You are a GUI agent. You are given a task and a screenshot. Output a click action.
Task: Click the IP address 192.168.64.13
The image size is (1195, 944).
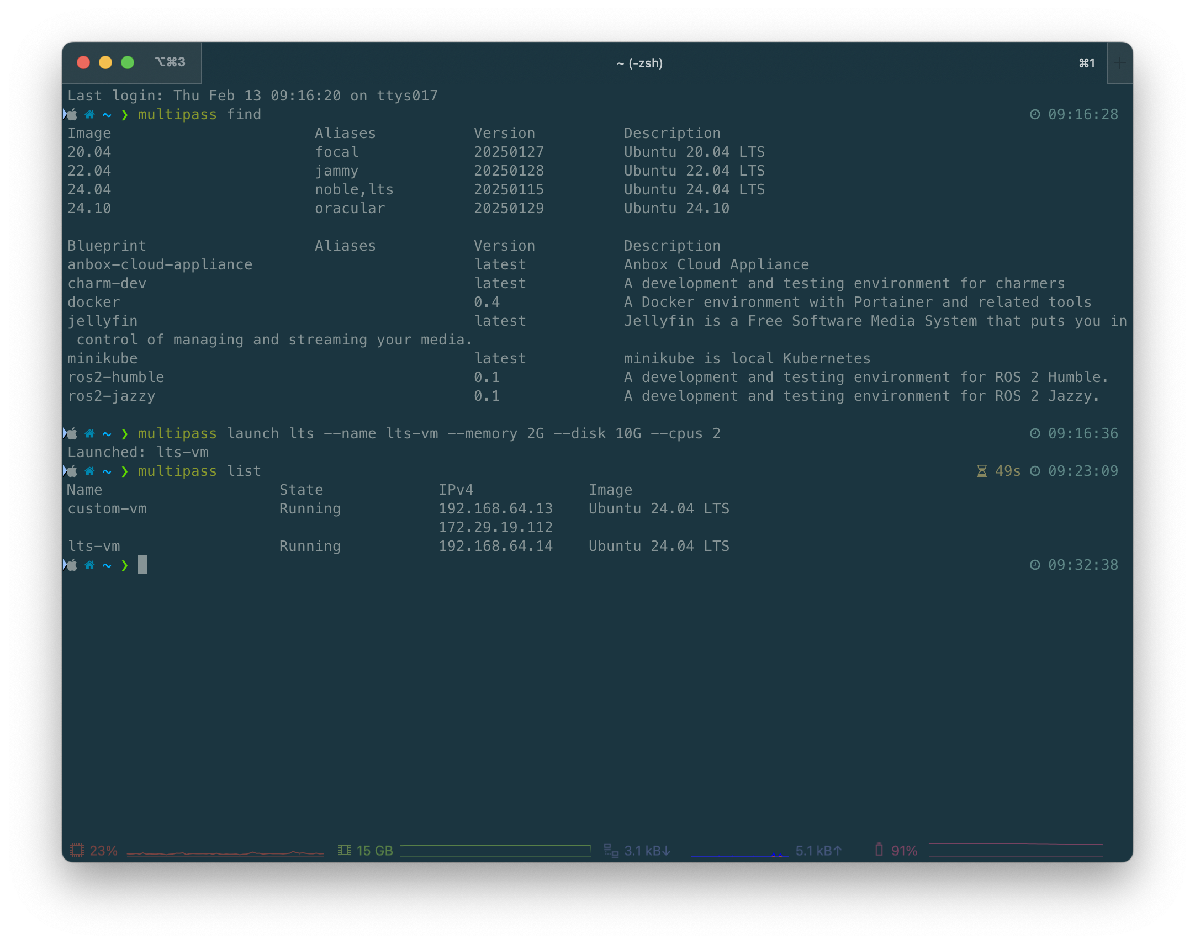(495, 509)
